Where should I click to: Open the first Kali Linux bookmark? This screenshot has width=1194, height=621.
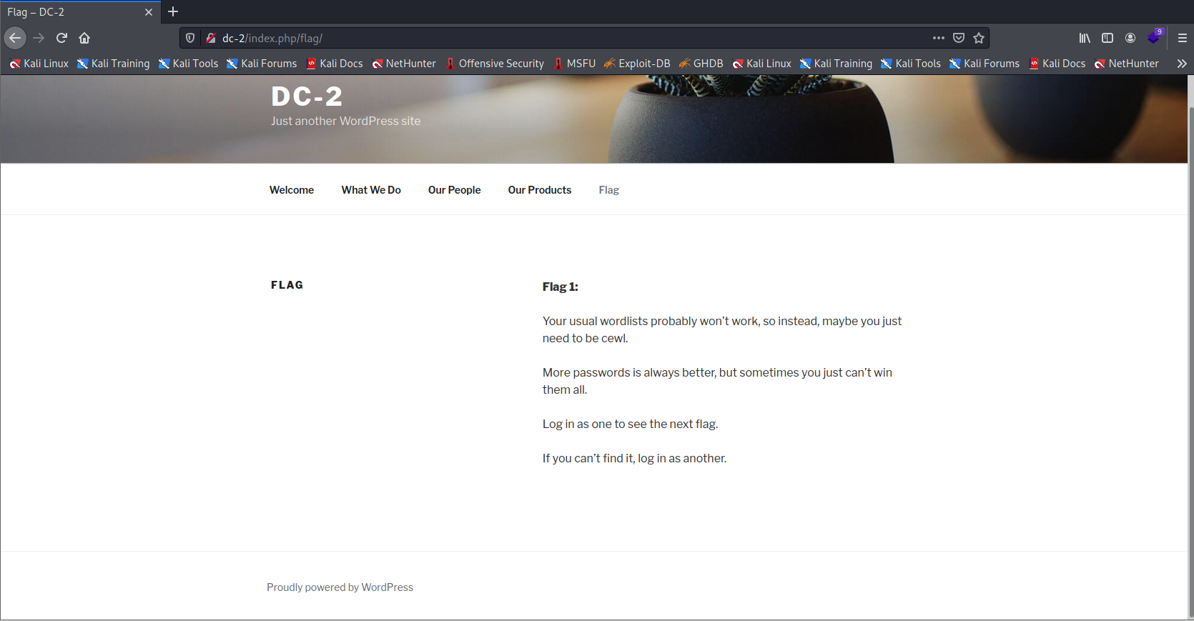39,64
